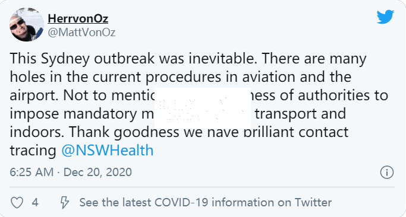Click the tweet text about Sydney outbreak
Viewport: 406px width, 217px height.
[x=199, y=104]
